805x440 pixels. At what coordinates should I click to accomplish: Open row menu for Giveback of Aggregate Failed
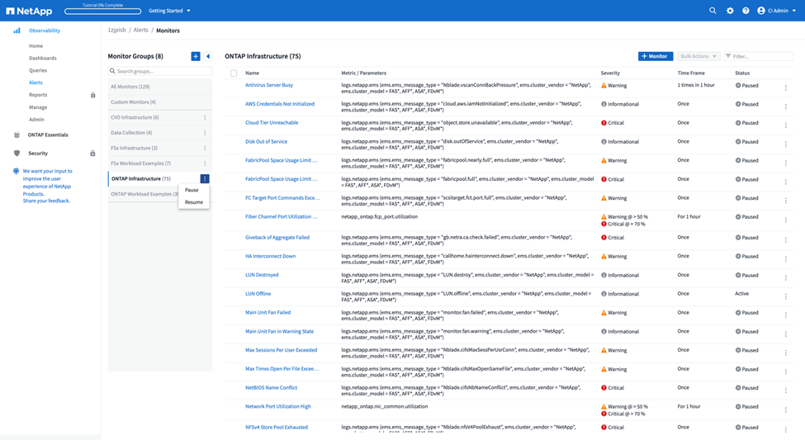click(785, 239)
